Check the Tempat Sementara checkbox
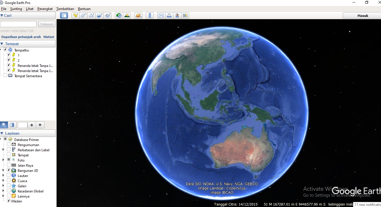Screen dimensions: 381x207 pos(5,75)
